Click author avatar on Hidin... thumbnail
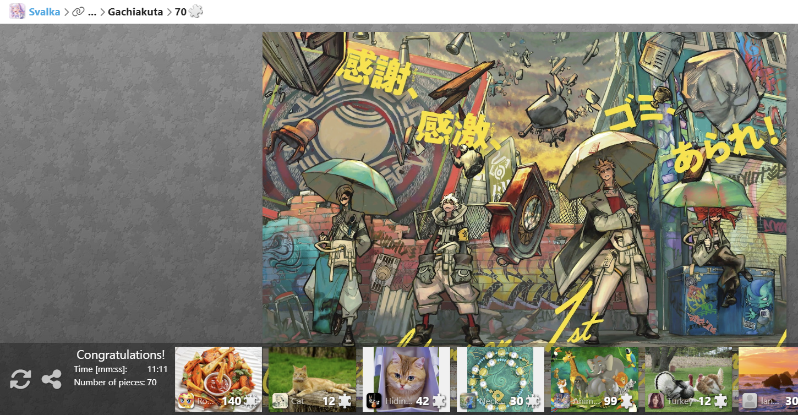 click(x=374, y=401)
